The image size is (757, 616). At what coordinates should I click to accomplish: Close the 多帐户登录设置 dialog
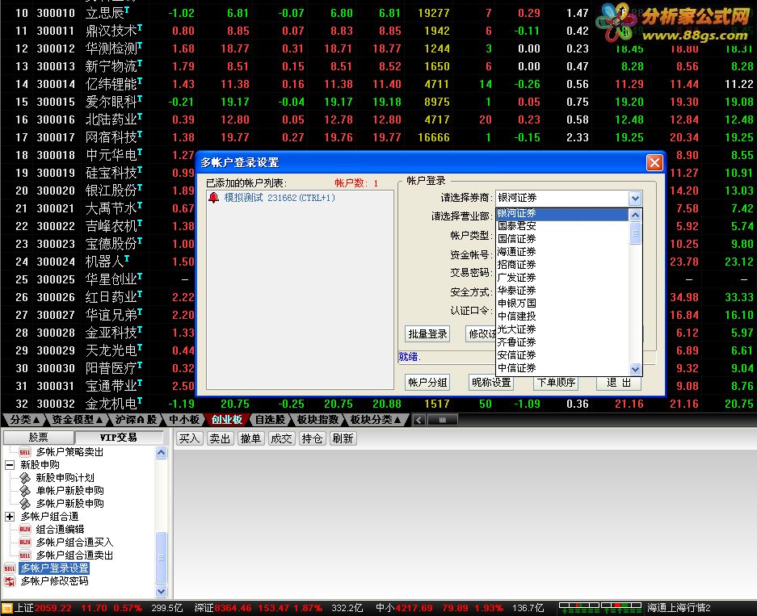coord(654,162)
